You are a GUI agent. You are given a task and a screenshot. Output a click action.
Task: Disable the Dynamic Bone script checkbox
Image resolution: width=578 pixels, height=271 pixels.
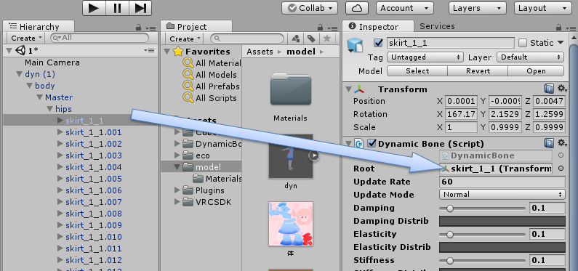(372, 143)
